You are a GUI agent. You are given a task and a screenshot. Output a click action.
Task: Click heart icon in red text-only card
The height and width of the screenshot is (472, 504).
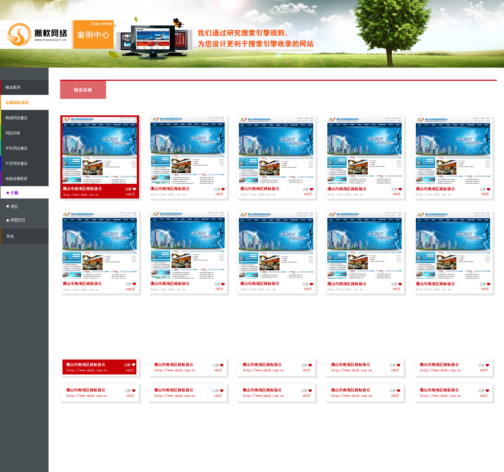pyautogui.click(x=133, y=365)
